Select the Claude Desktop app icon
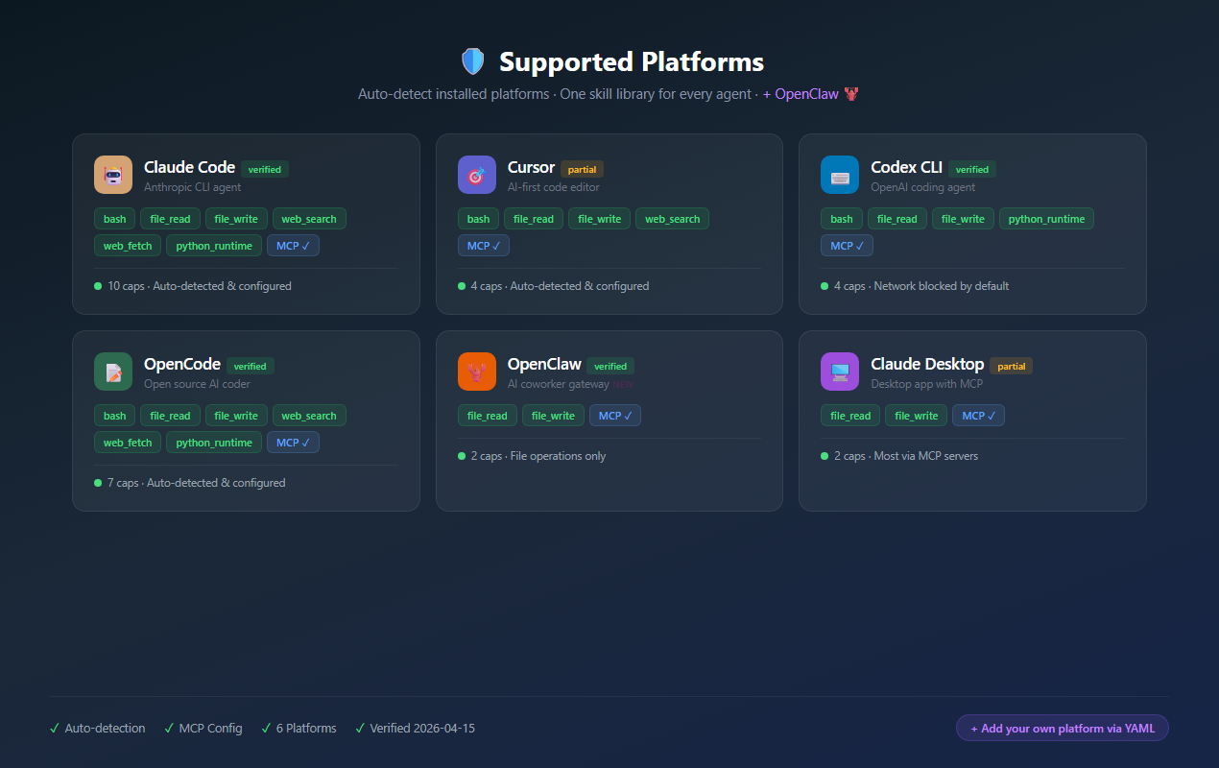This screenshot has width=1219, height=768. (839, 372)
